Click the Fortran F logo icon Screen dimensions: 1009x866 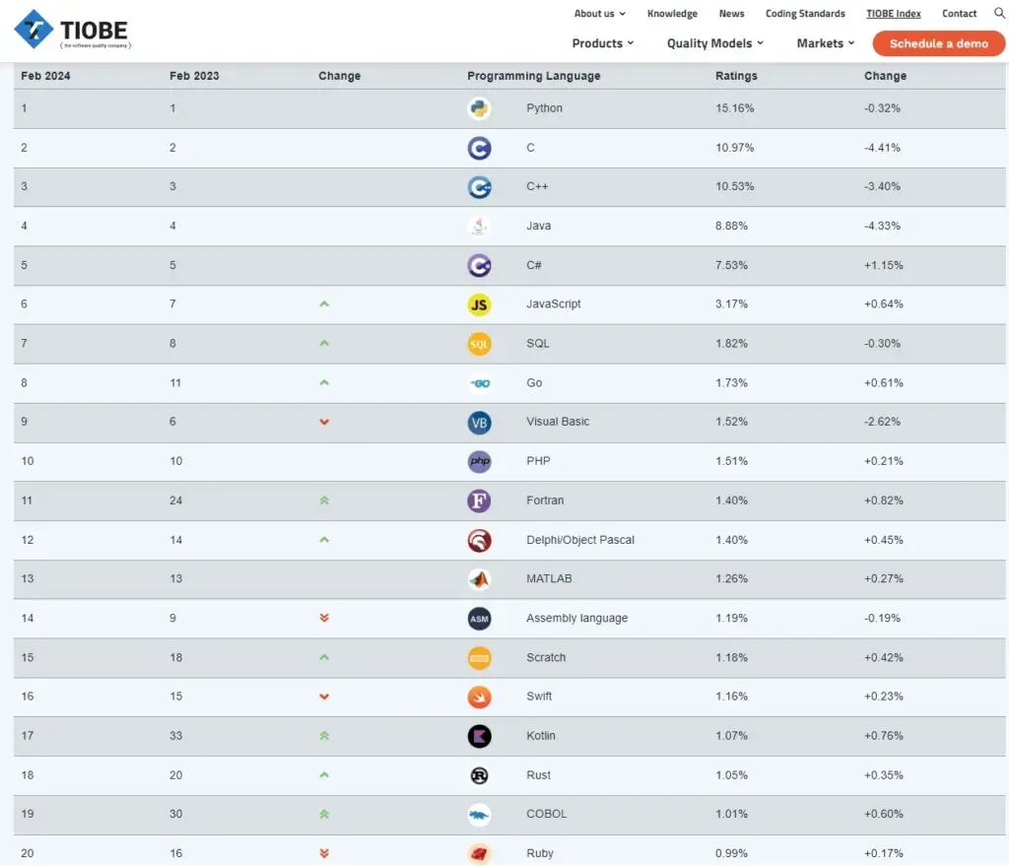(x=479, y=500)
